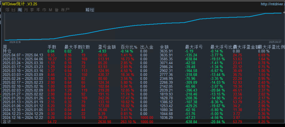Open the 季 quarterly tab
The width and height of the screenshot is (285, 127).
[32, 10]
